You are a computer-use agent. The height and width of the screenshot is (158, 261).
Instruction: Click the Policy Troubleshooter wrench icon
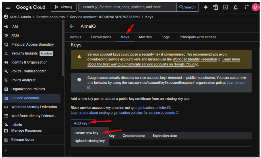pyautogui.click(x=6, y=71)
